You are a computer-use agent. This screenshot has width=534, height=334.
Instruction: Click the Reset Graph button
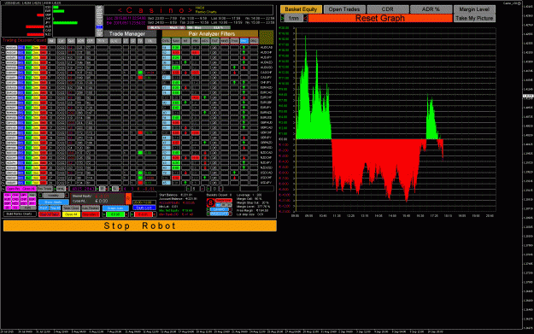pos(380,18)
